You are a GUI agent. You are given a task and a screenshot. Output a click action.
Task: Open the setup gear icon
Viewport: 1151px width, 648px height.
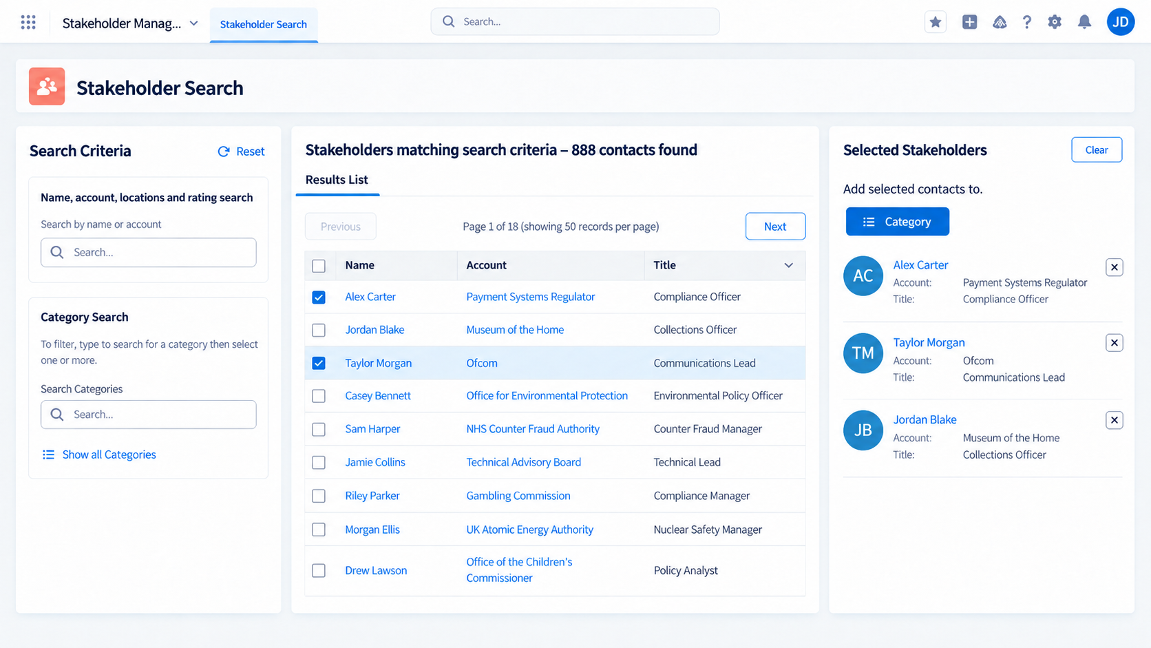pyautogui.click(x=1055, y=22)
